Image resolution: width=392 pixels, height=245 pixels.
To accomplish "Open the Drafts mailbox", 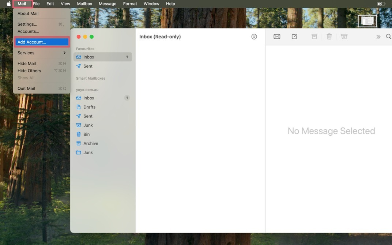I will 103,107.
